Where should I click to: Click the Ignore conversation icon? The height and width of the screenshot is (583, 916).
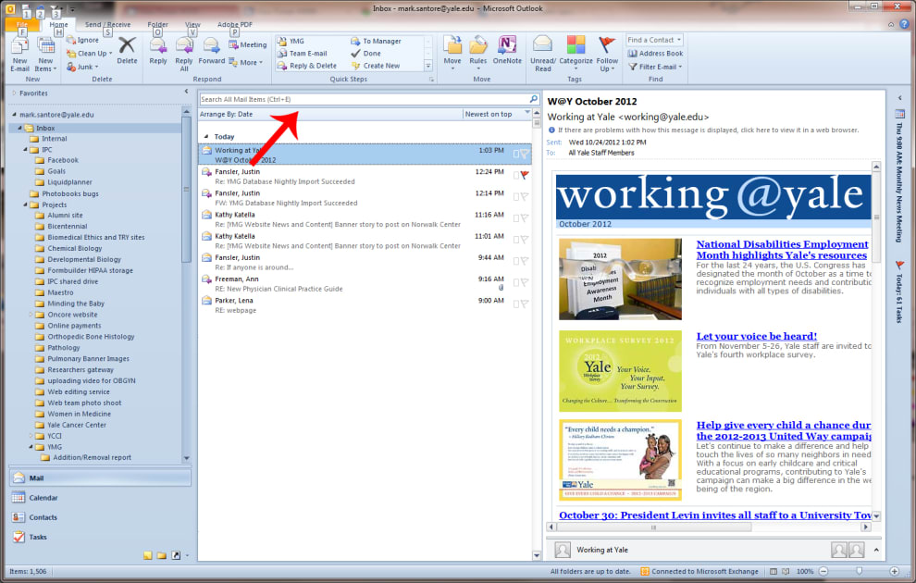click(71, 40)
